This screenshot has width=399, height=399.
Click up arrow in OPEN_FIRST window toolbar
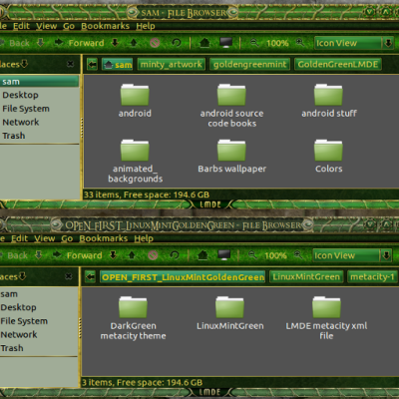click(x=132, y=255)
